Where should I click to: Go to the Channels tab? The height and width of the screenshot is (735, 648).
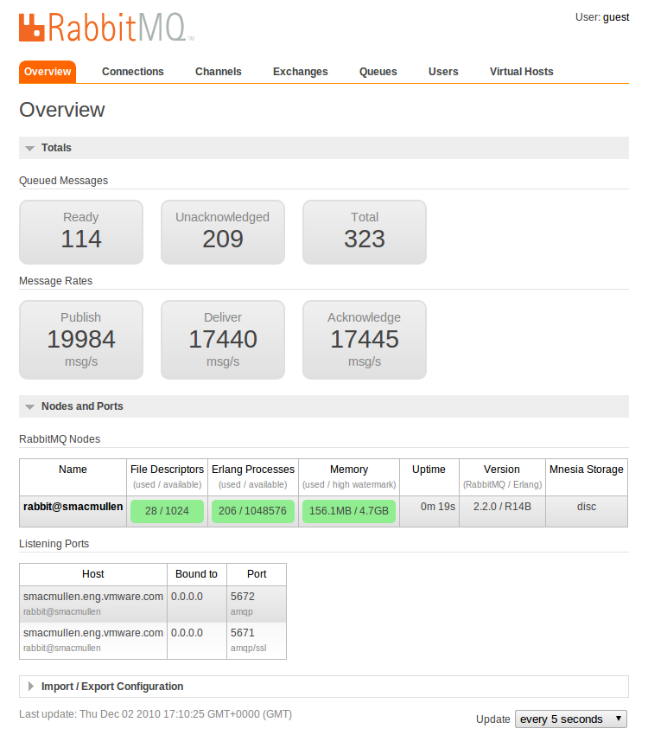pyautogui.click(x=219, y=72)
